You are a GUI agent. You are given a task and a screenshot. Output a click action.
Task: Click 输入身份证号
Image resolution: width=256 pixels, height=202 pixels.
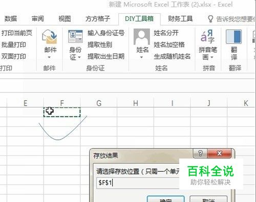pyautogui.click(x=106, y=33)
